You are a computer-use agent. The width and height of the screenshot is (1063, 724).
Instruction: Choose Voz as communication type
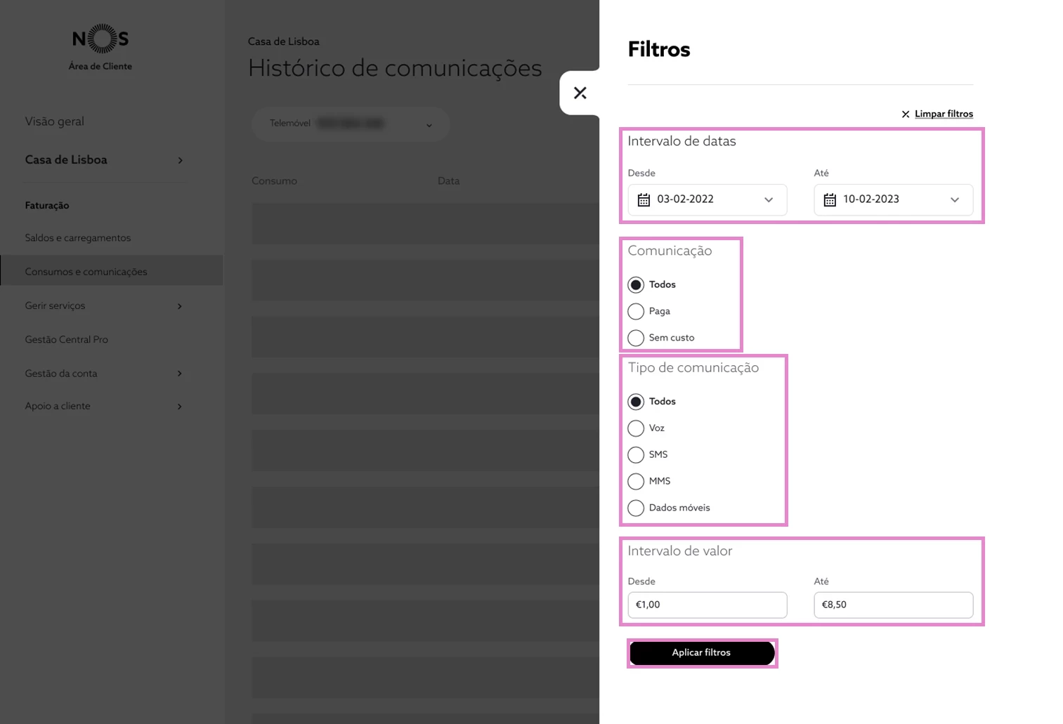[636, 428]
